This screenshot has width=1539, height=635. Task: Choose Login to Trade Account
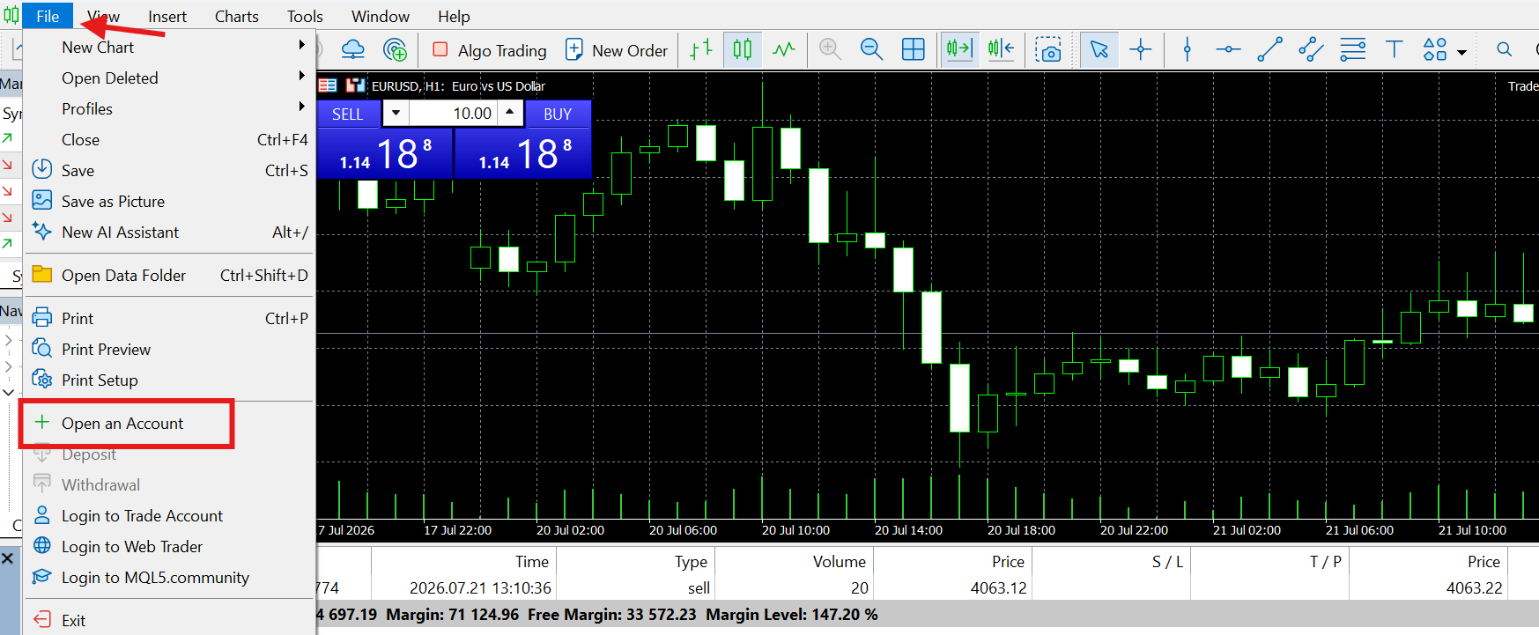pyautogui.click(x=169, y=515)
